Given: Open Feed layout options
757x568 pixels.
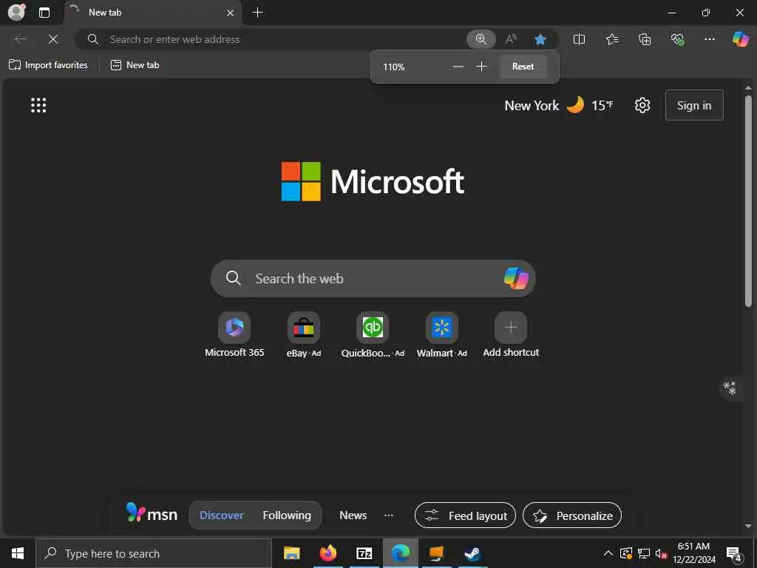Looking at the screenshot, I should (466, 515).
